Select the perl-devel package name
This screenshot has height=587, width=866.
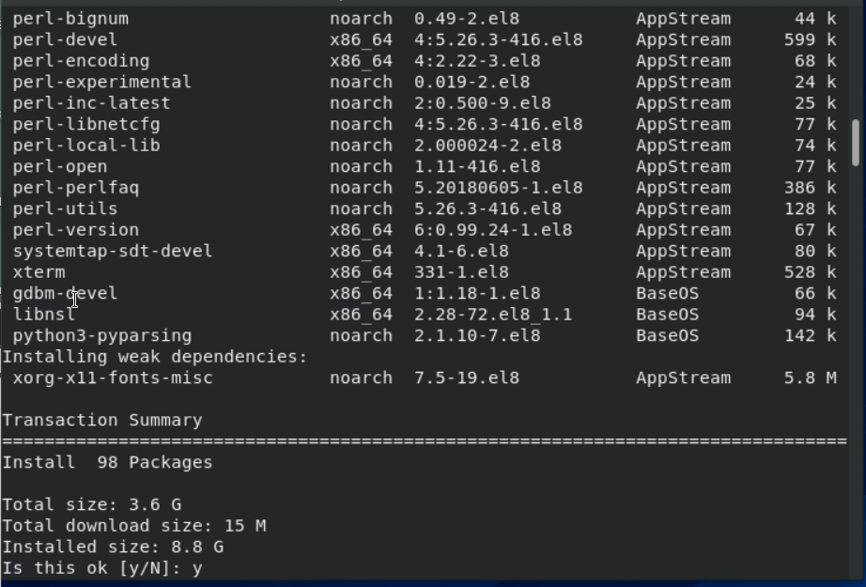click(x=65, y=39)
